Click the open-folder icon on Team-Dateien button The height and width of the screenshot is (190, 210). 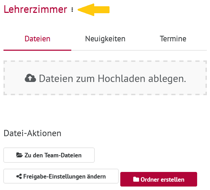pyautogui.click(x=19, y=155)
